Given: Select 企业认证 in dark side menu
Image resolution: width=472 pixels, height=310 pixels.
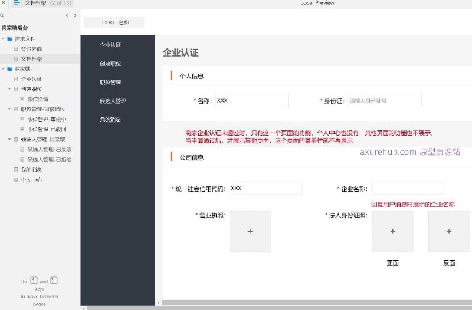Looking at the screenshot, I should point(110,45).
